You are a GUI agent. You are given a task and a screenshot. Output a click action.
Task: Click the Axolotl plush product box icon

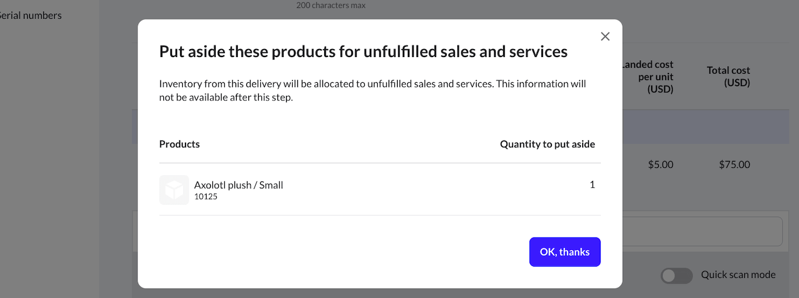point(174,190)
